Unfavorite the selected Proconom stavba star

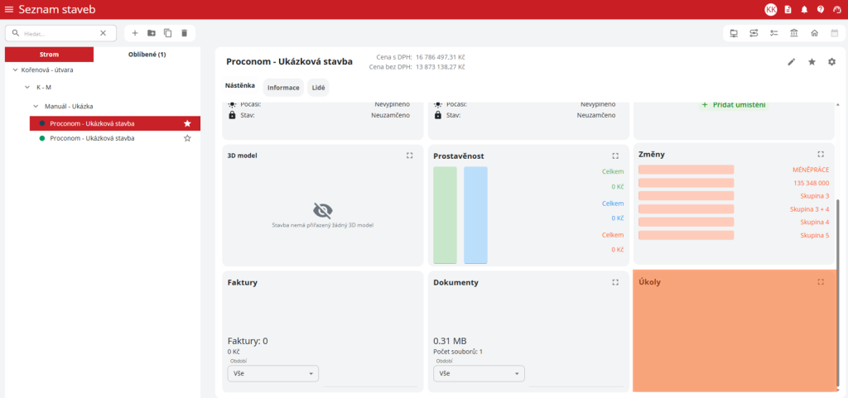187,123
